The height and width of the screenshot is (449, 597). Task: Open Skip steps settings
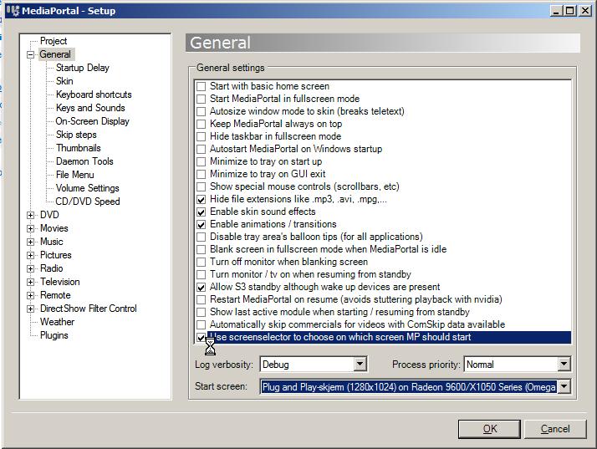coord(76,135)
